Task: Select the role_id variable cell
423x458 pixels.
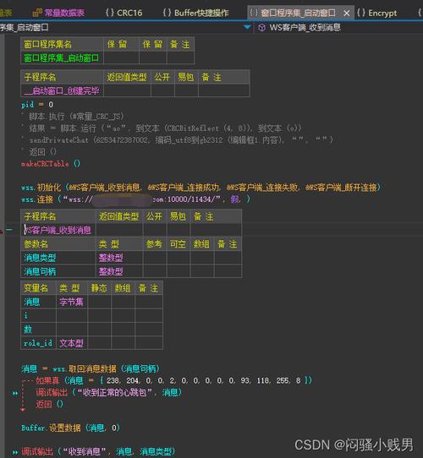Action: 38,343
